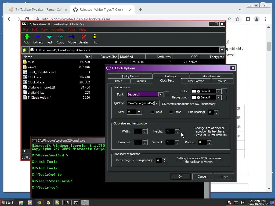
Task: Switch to the Quicky Menus tab
Action: [130, 76]
